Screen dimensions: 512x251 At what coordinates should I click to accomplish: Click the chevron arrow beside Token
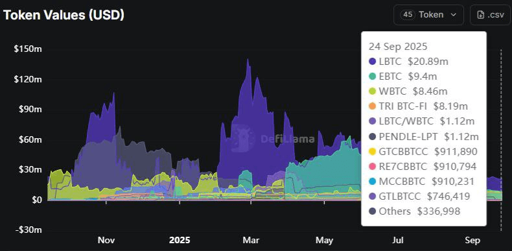click(453, 15)
